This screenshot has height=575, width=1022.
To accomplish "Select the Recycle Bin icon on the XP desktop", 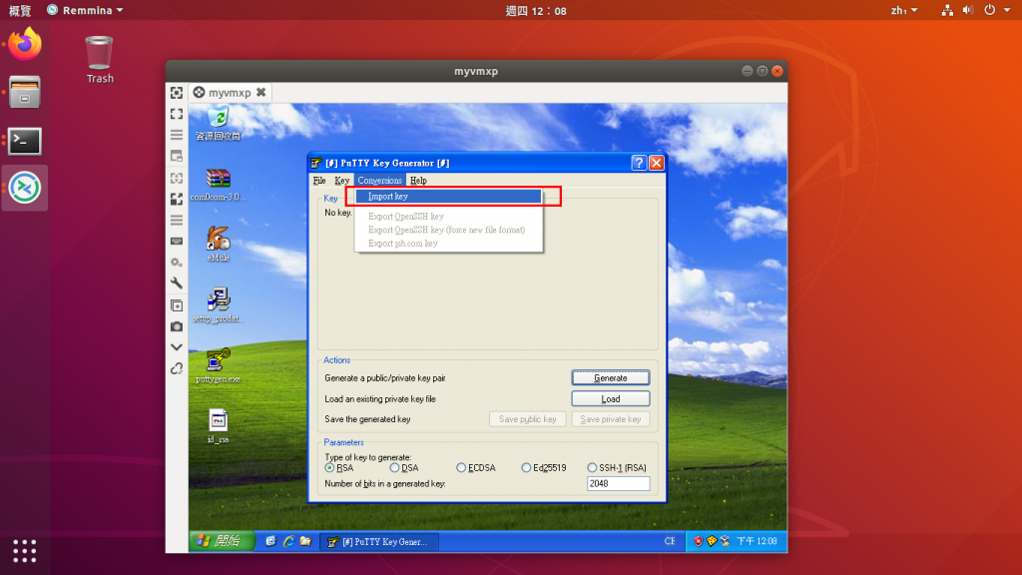I will point(219,125).
